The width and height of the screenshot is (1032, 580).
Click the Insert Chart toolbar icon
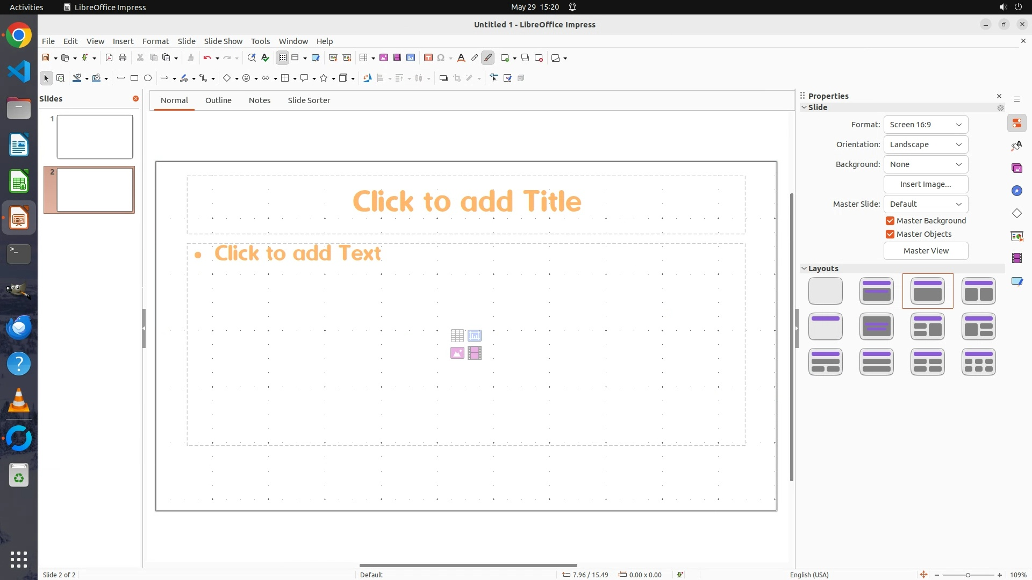tap(411, 58)
